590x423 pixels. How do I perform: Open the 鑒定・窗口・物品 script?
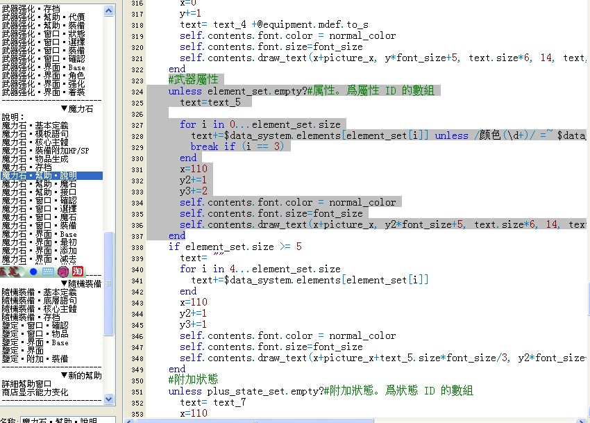tap(35, 333)
